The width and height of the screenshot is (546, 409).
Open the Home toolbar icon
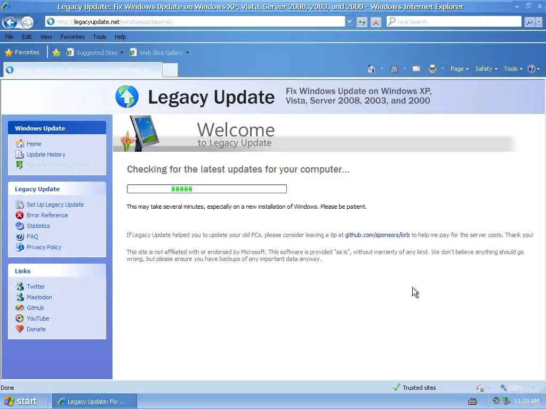371,69
